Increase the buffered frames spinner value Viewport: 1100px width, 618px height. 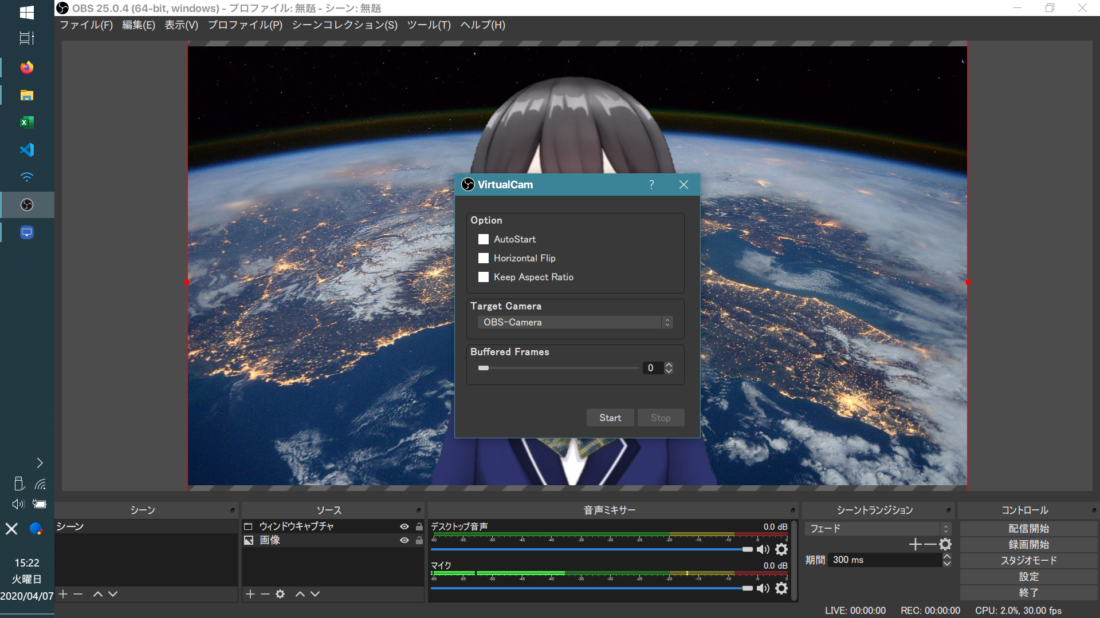point(669,365)
